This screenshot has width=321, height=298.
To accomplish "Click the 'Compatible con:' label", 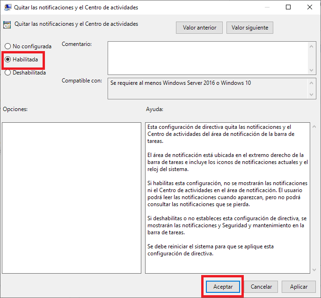I will tap(82, 81).
